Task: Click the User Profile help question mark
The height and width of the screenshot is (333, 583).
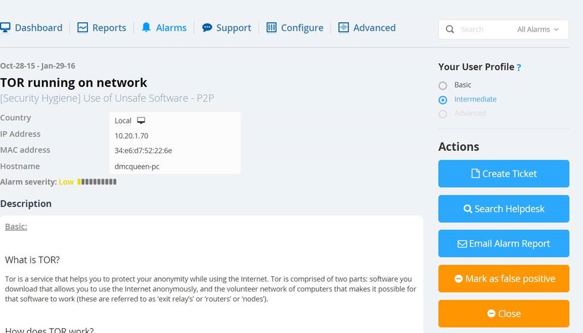Action: [x=519, y=67]
